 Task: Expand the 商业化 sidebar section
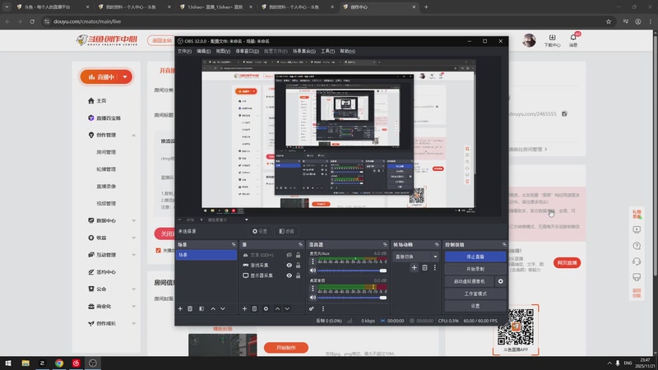pos(133,306)
